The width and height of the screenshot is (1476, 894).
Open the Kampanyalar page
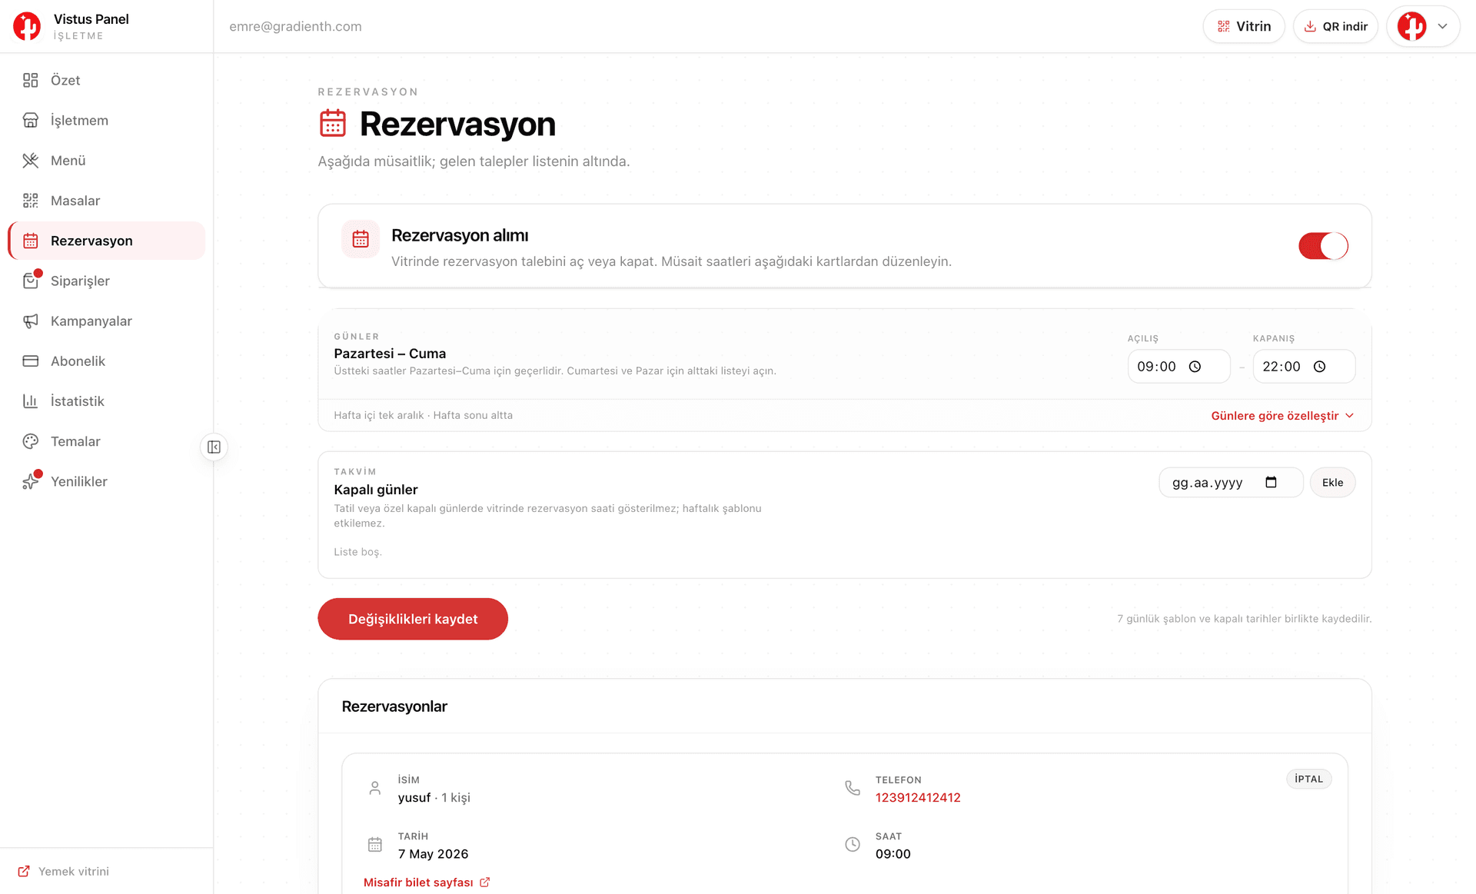pos(107,321)
